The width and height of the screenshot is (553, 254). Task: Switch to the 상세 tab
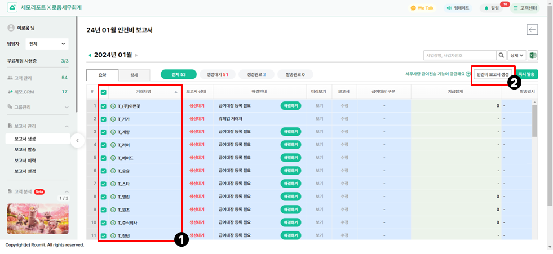[134, 74]
